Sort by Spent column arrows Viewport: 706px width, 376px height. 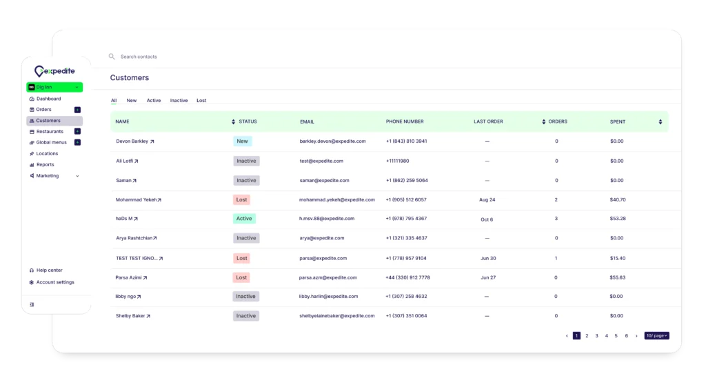[660, 121]
